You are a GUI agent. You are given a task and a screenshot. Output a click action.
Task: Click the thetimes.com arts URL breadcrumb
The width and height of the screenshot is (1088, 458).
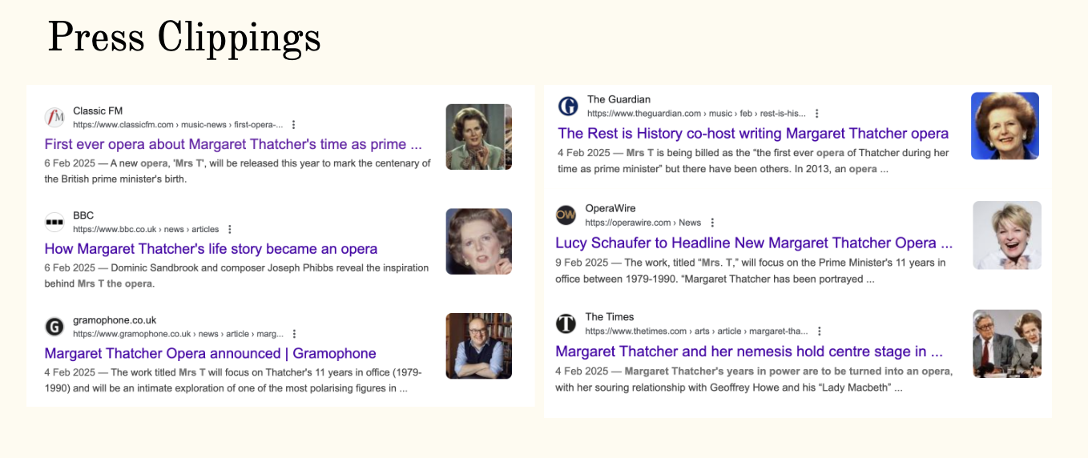click(697, 331)
